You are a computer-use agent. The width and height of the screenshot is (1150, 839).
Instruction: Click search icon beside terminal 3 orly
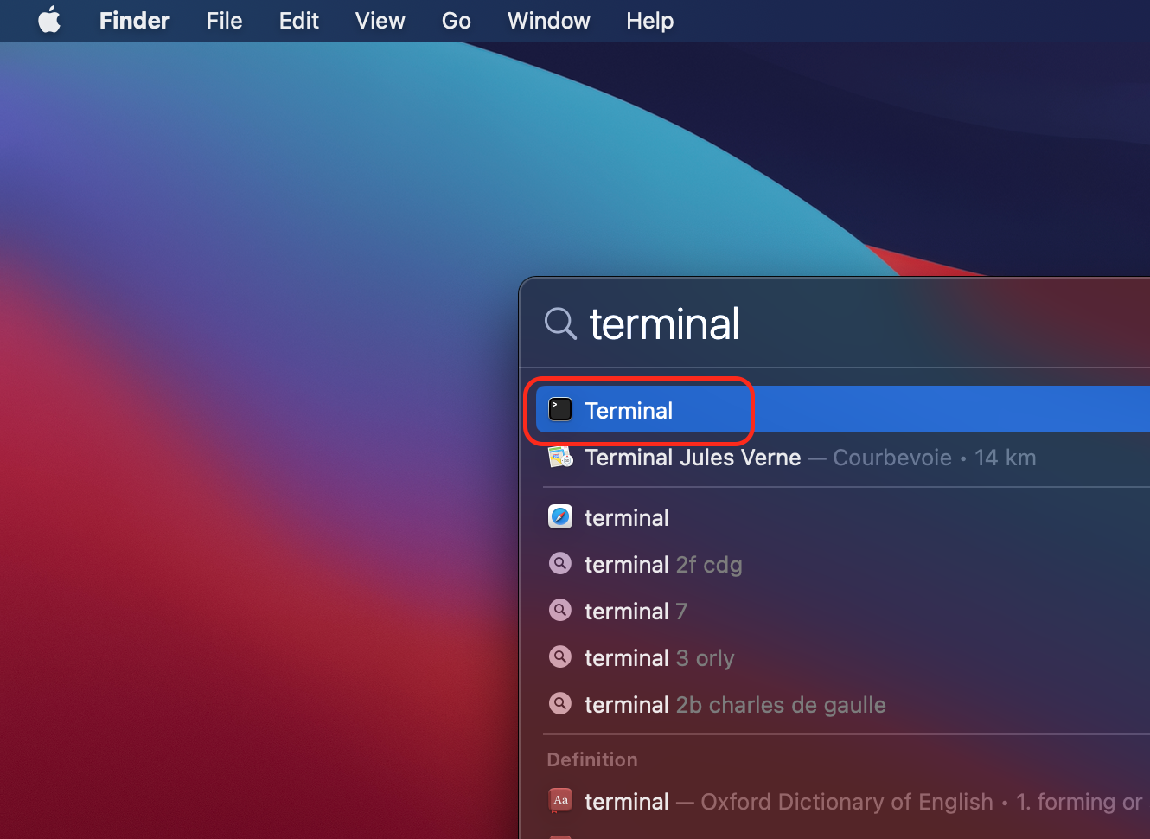560,657
